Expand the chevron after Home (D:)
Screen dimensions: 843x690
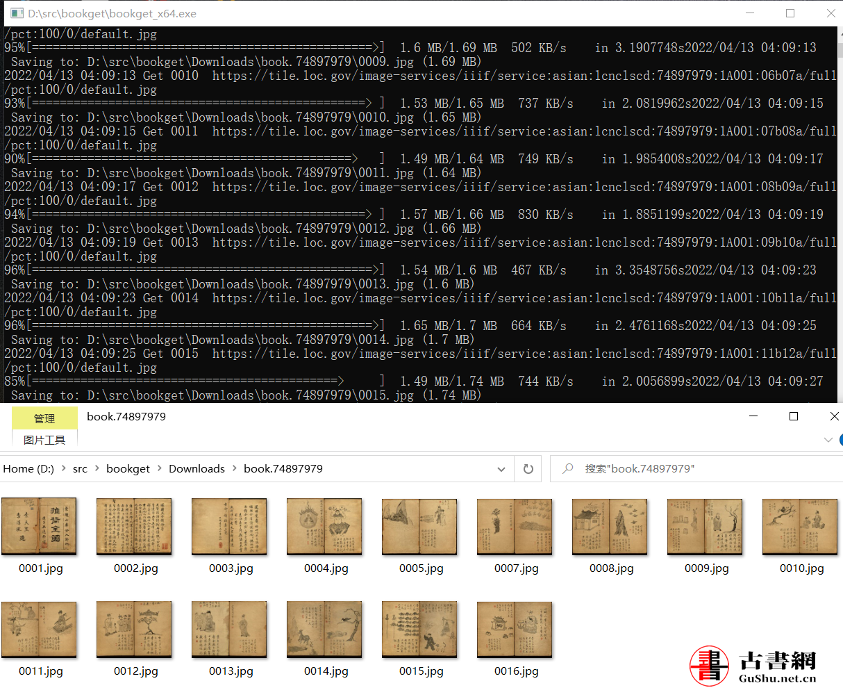64,469
